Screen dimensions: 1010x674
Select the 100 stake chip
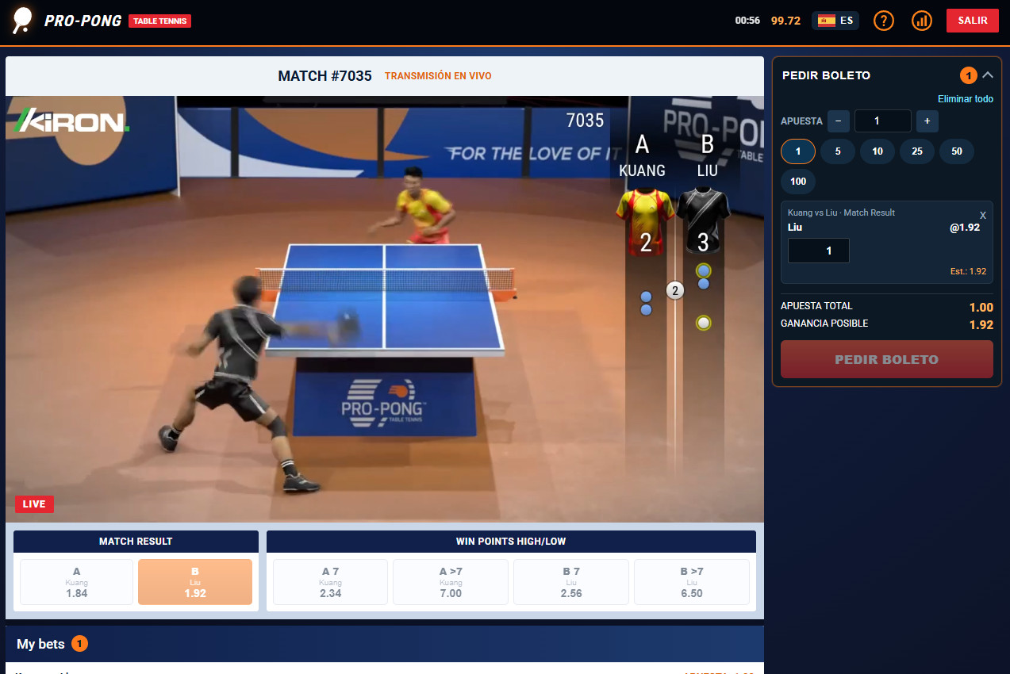pos(798,182)
